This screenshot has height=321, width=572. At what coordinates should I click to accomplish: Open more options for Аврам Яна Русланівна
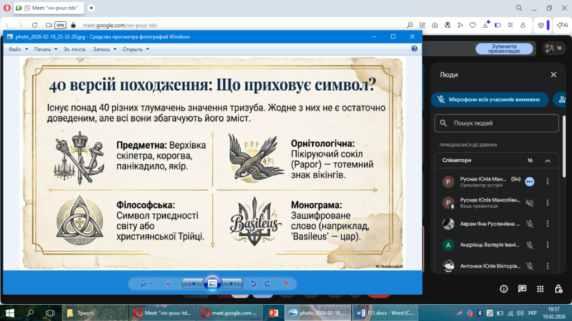click(x=547, y=224)
